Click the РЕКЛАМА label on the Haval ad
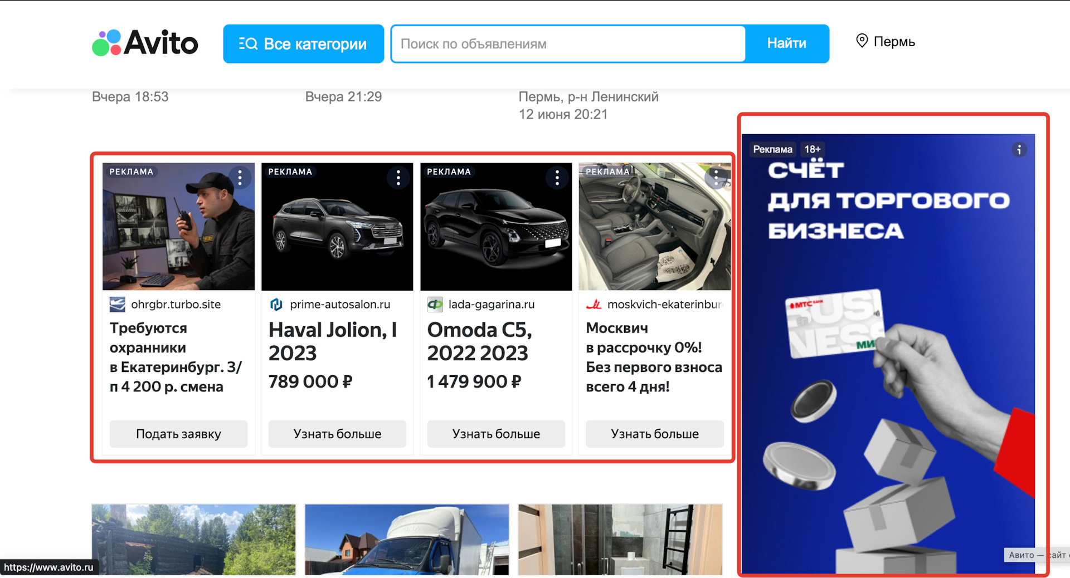 point(290,172)
